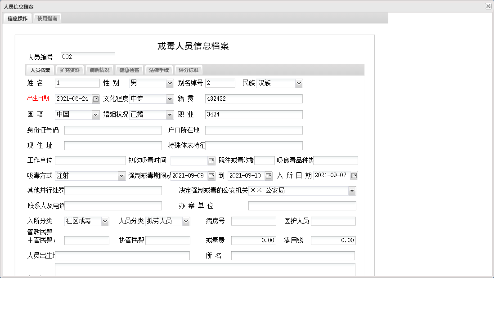This screenshot has height=312, width=494.
Task: Open the 出生日期 date picker icon
Action: pos(94,99)
